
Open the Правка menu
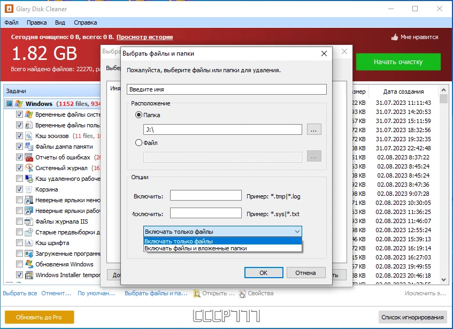pyautogui.click(x=37, y=22)
